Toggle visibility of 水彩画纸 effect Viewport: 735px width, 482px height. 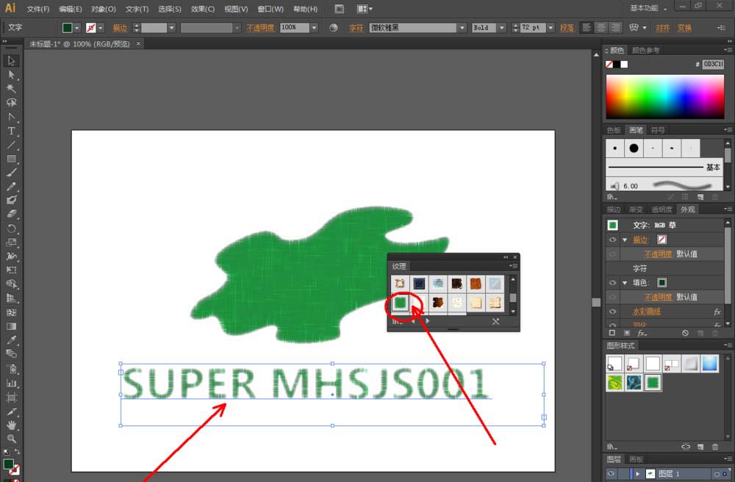click(x=612, y=312)
